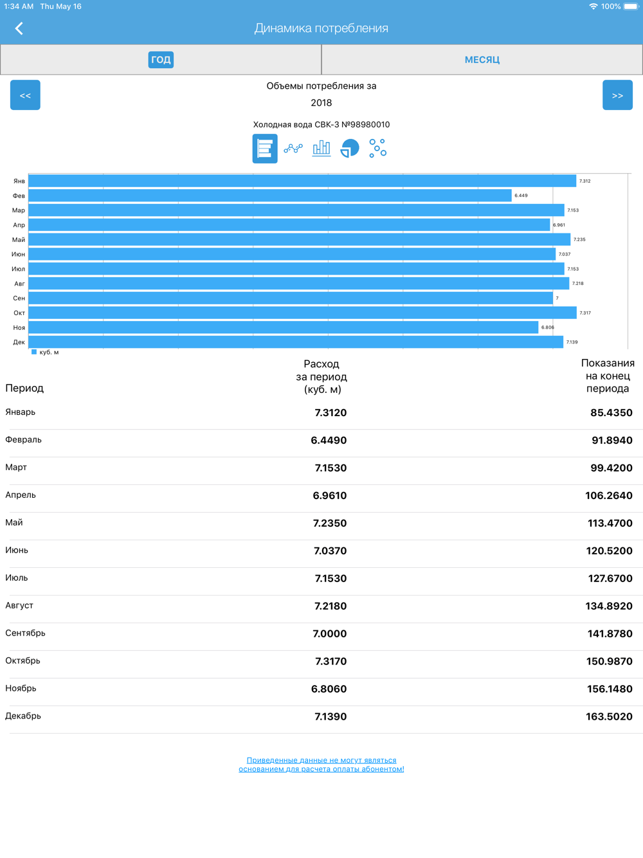Tap the Окт bar showing 7.317
643x858 pixels.
[302, 313]
